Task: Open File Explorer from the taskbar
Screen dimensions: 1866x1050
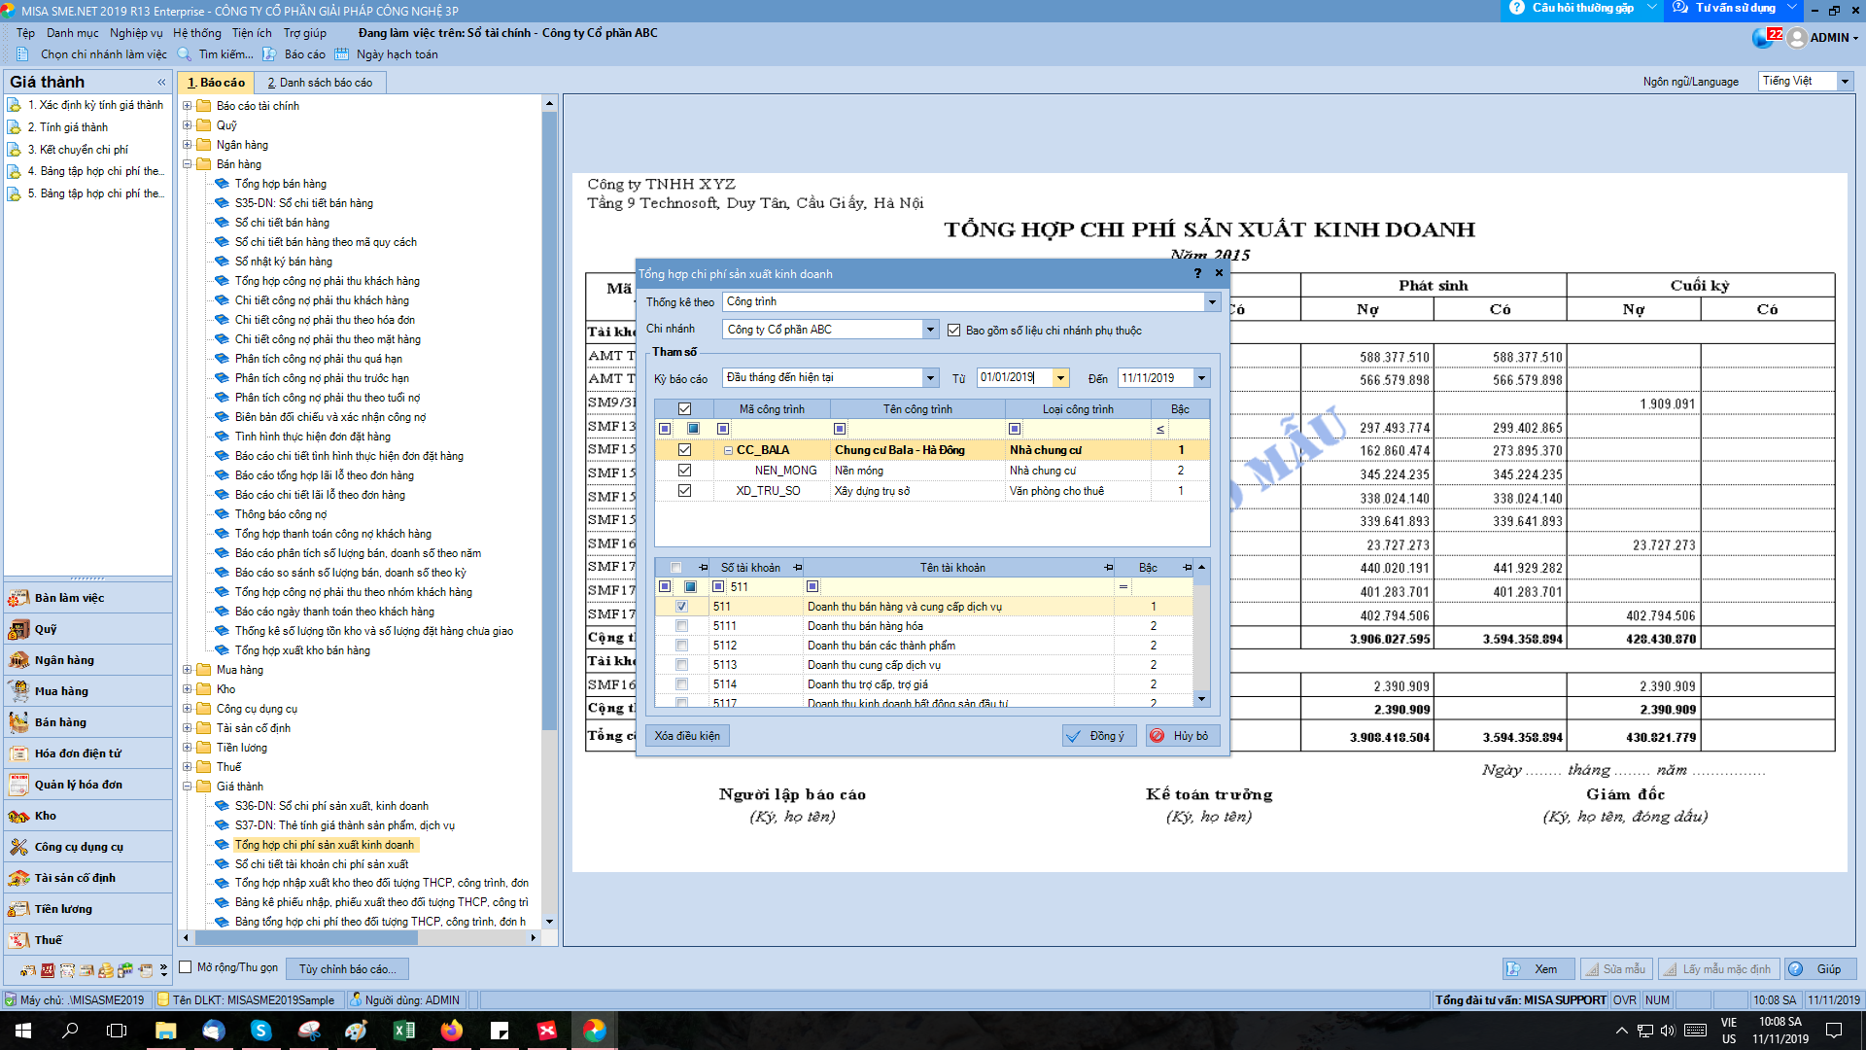Action: point(165,1031)
